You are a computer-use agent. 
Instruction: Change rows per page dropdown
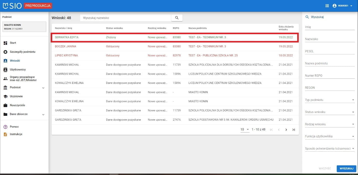coord(245,129)
